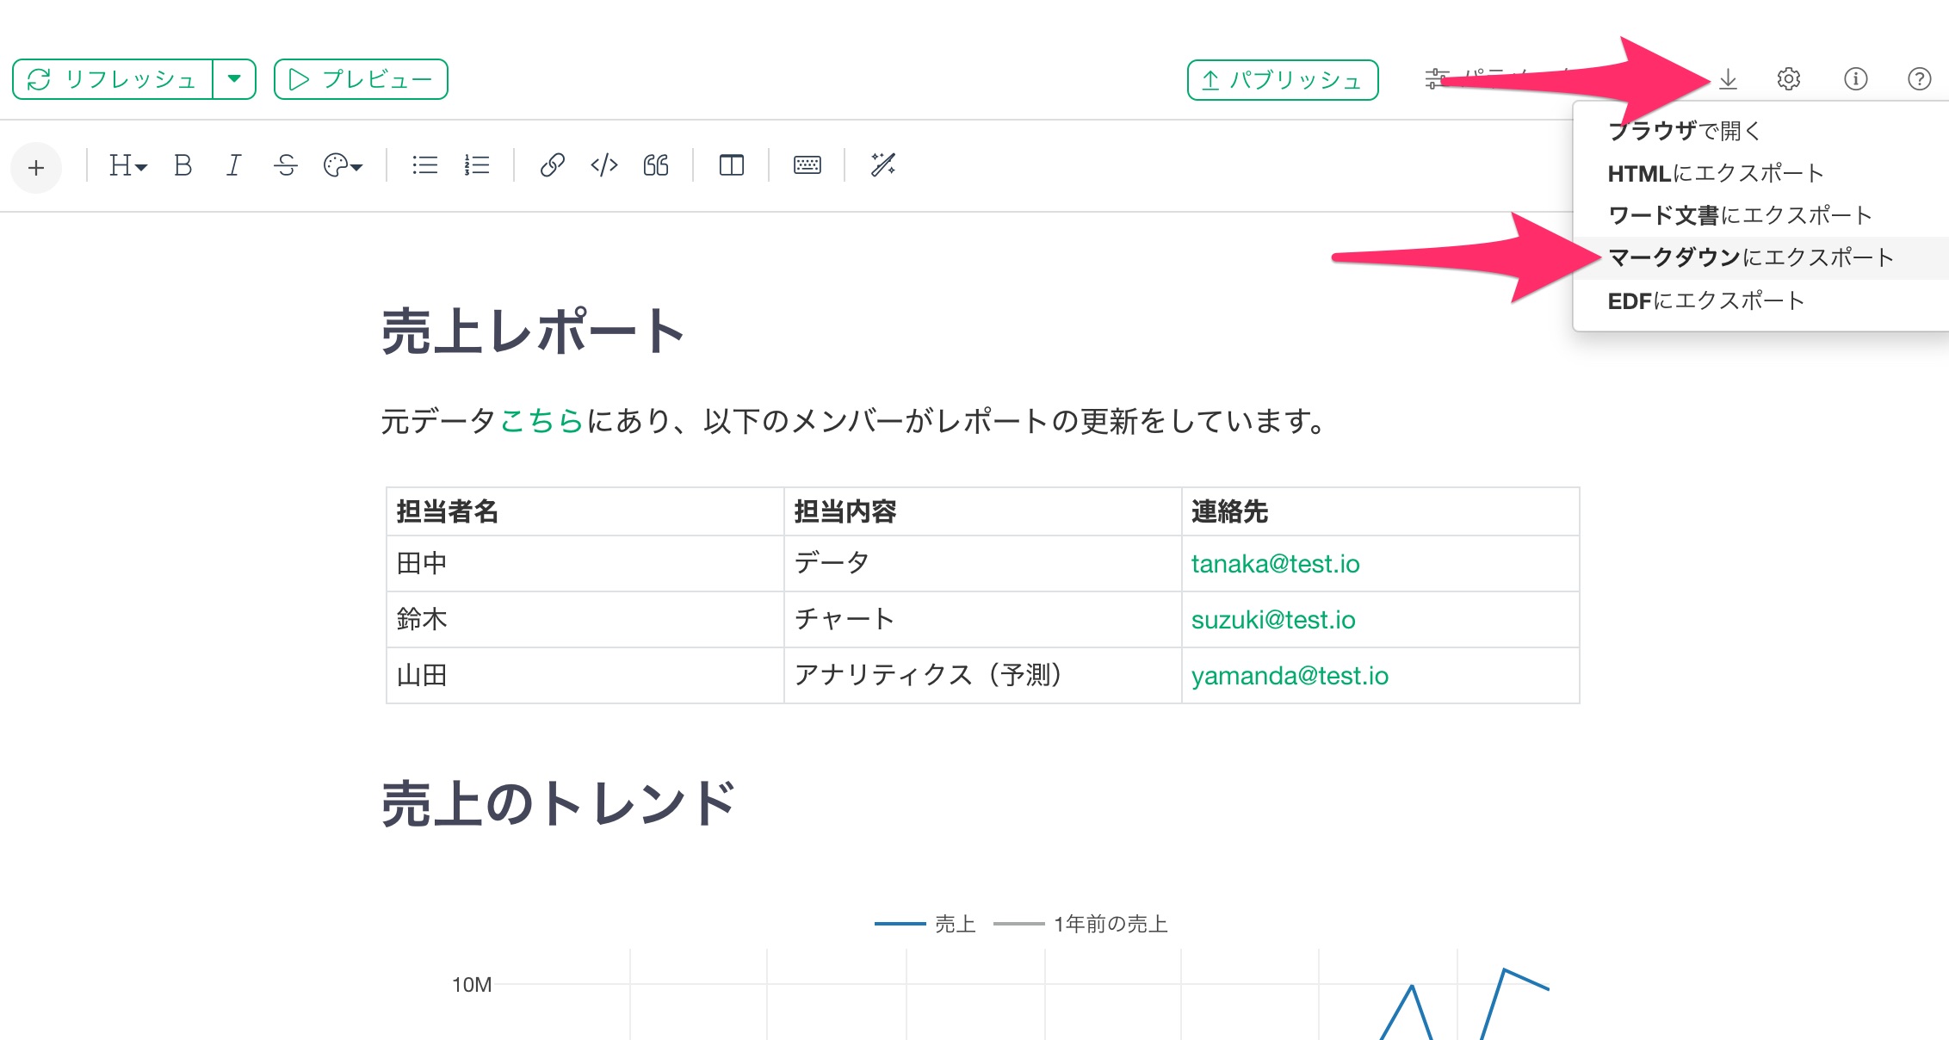The width and height of the screenshot is (1949, 1040).
Task: Select マークダウンにエクスポート menu item
Action: pos(1750,257)
